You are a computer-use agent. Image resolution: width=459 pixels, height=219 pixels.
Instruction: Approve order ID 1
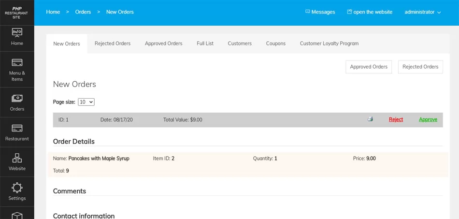click(428, 119)
